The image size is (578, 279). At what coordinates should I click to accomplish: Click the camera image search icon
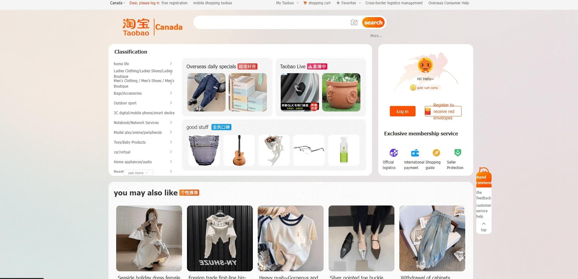click(x=354, y=22)
